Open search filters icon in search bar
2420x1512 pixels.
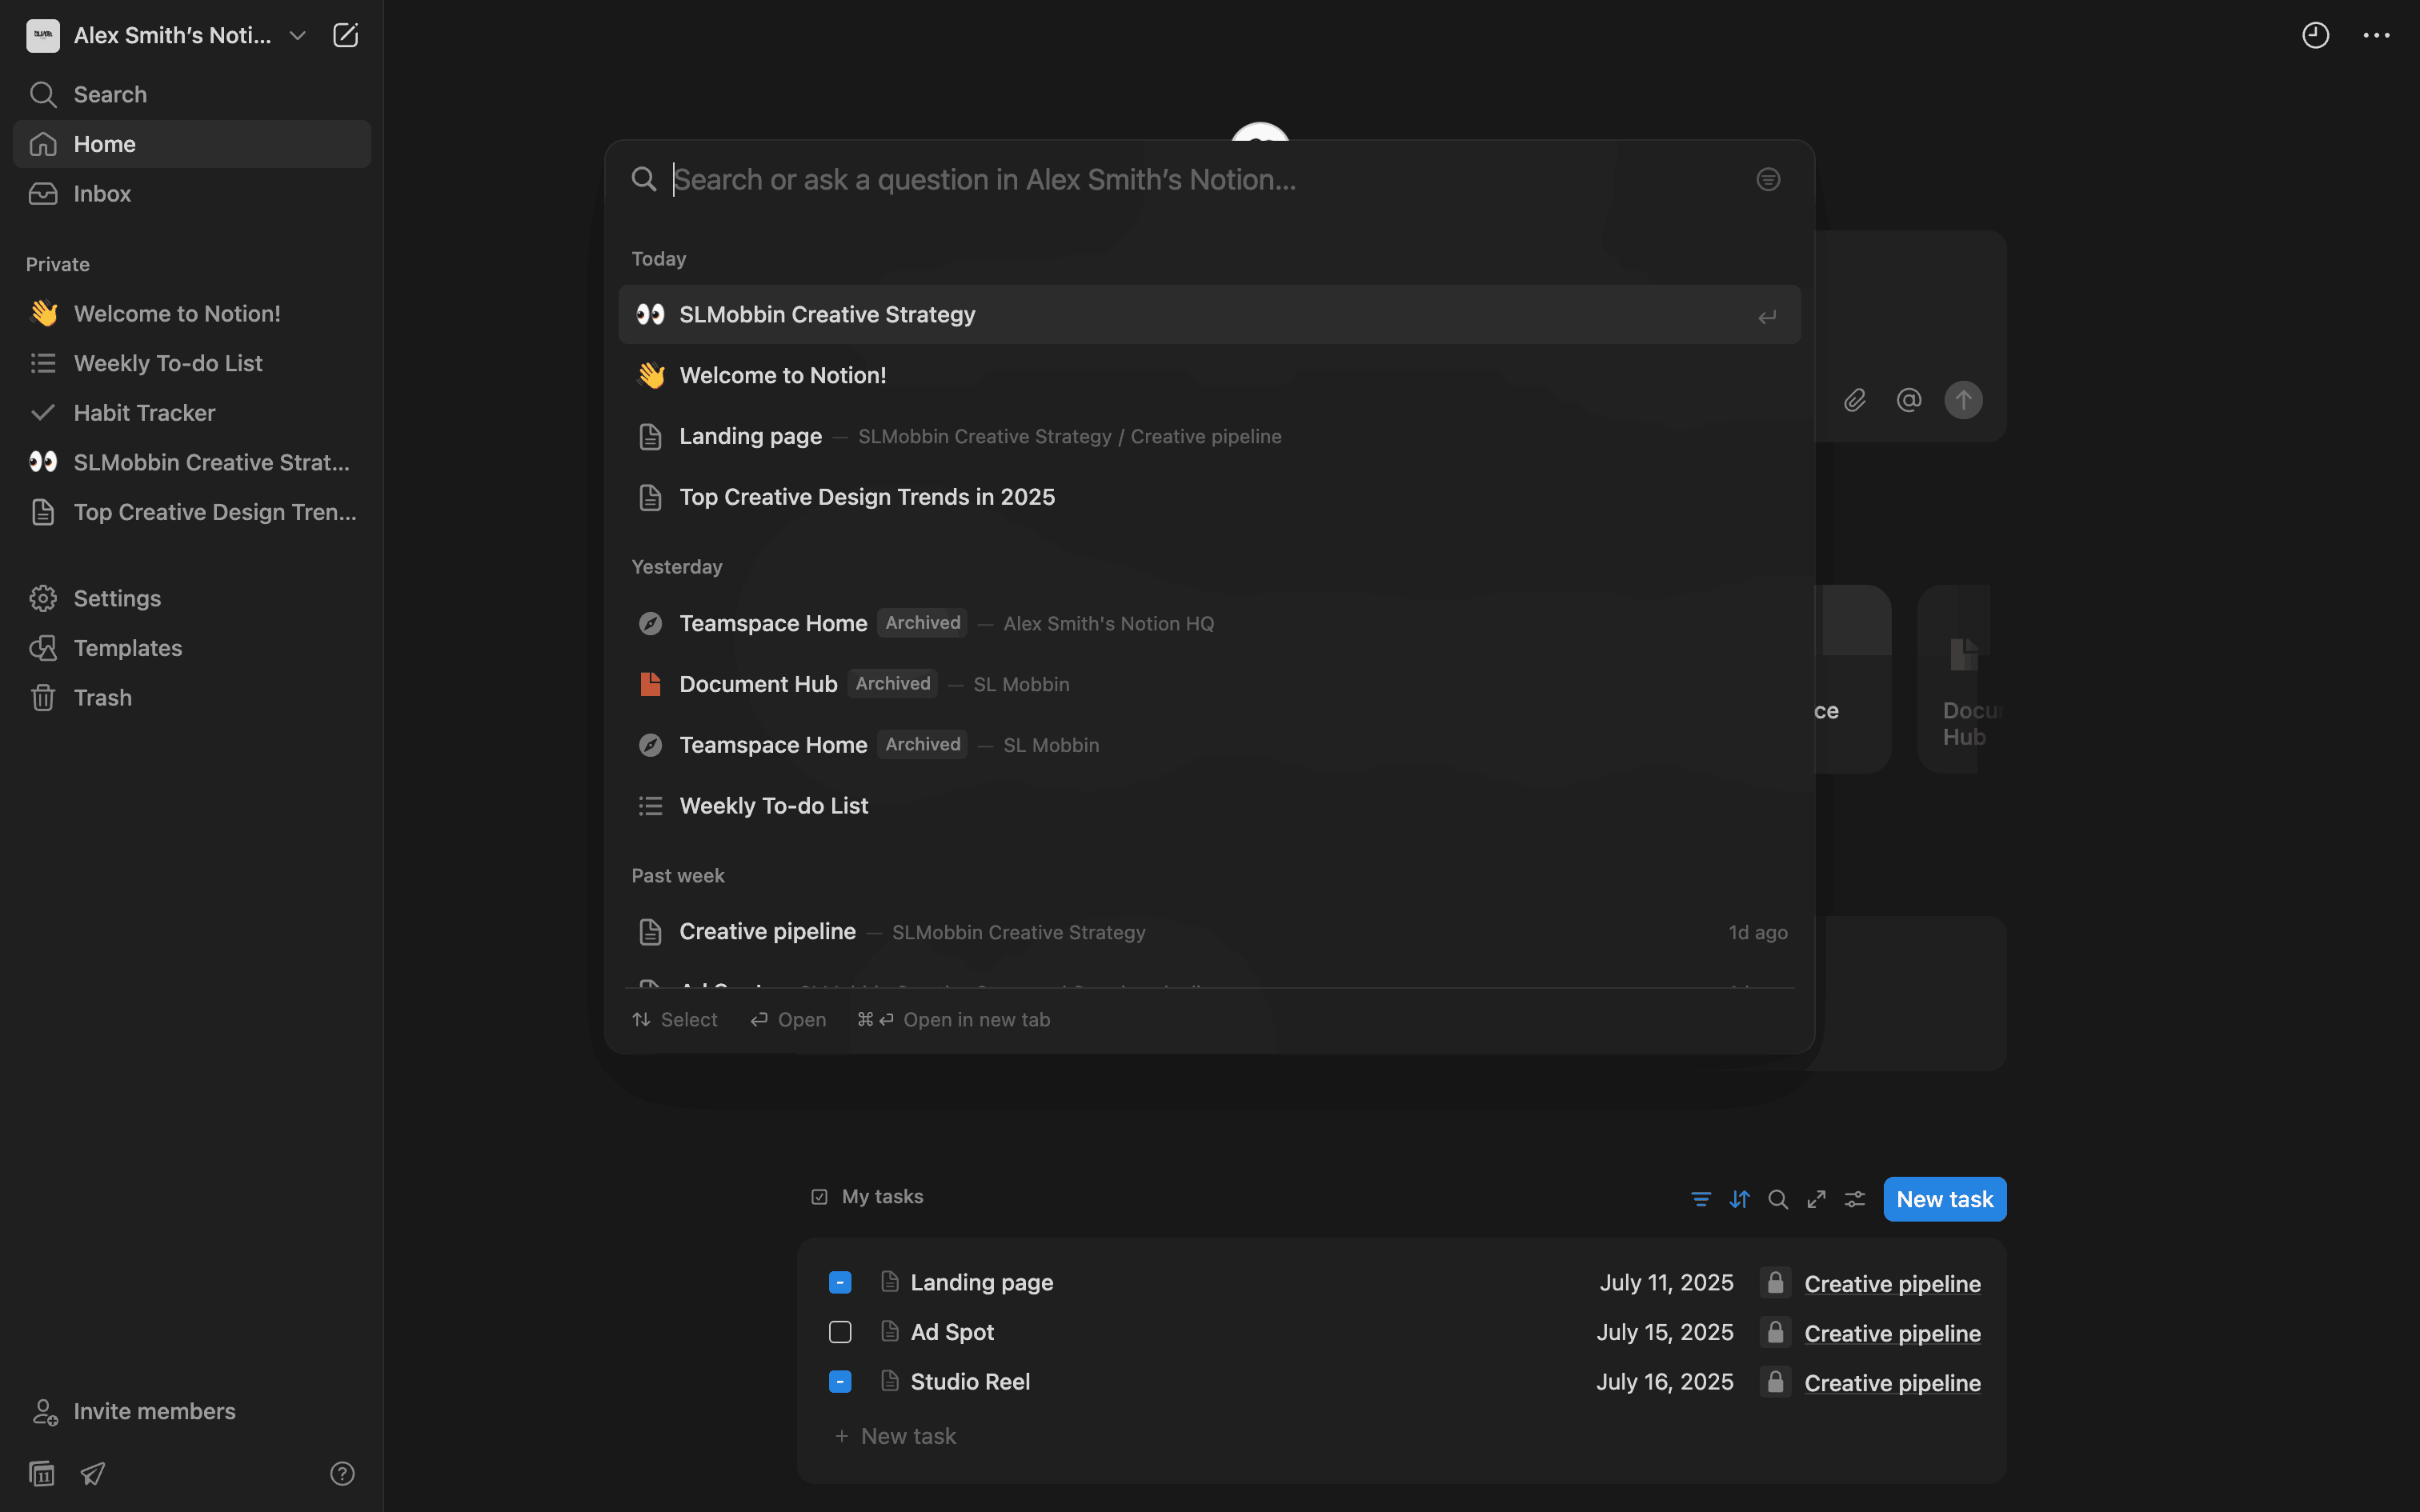1768,180
